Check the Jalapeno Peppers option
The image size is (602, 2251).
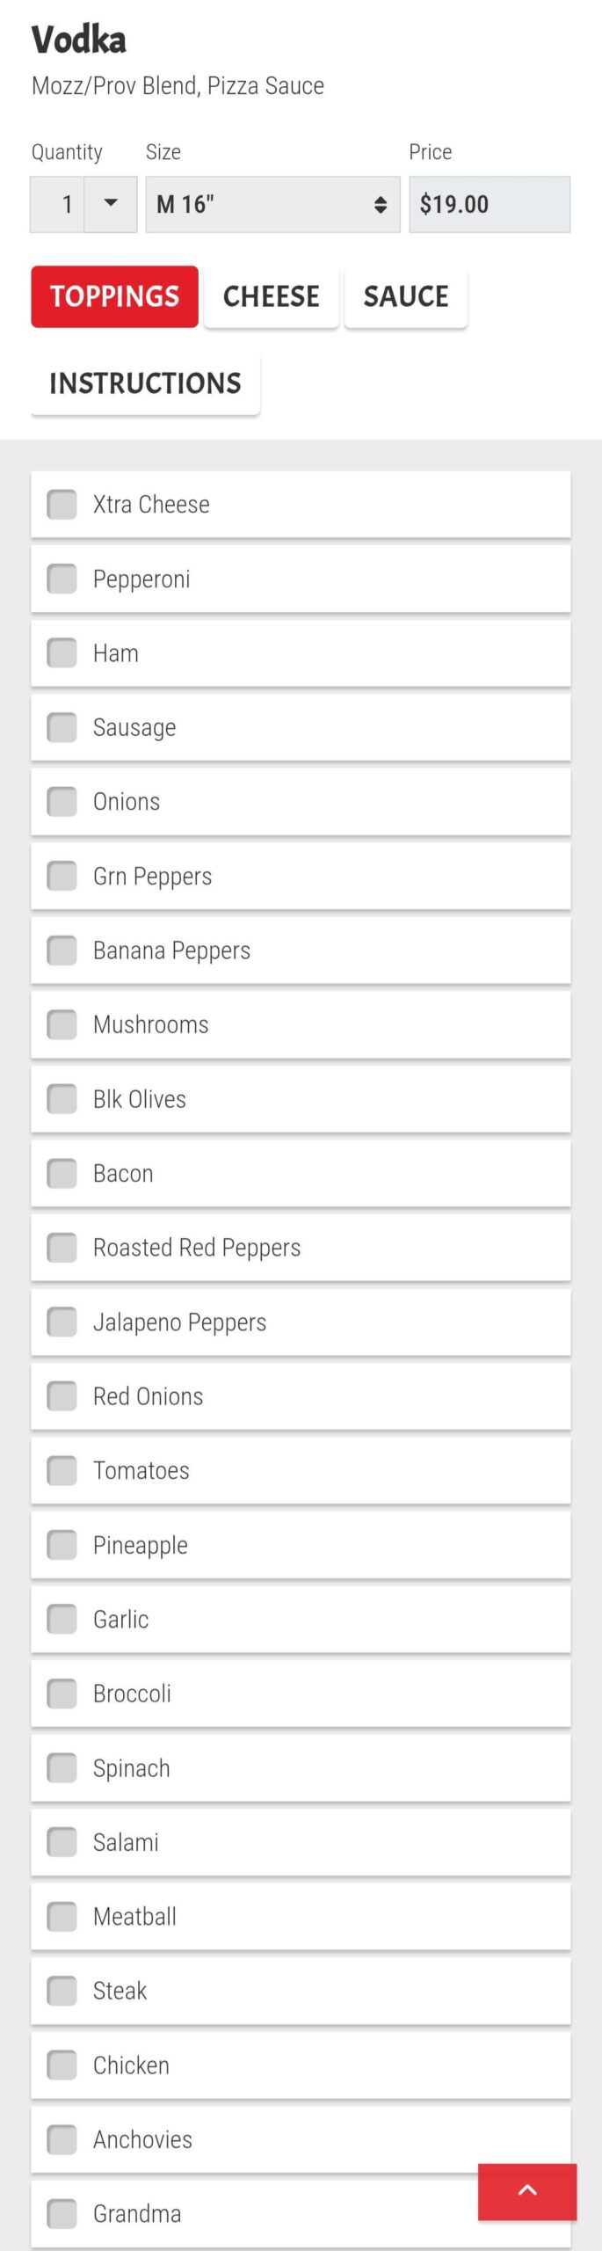[x=62, y=1322]
